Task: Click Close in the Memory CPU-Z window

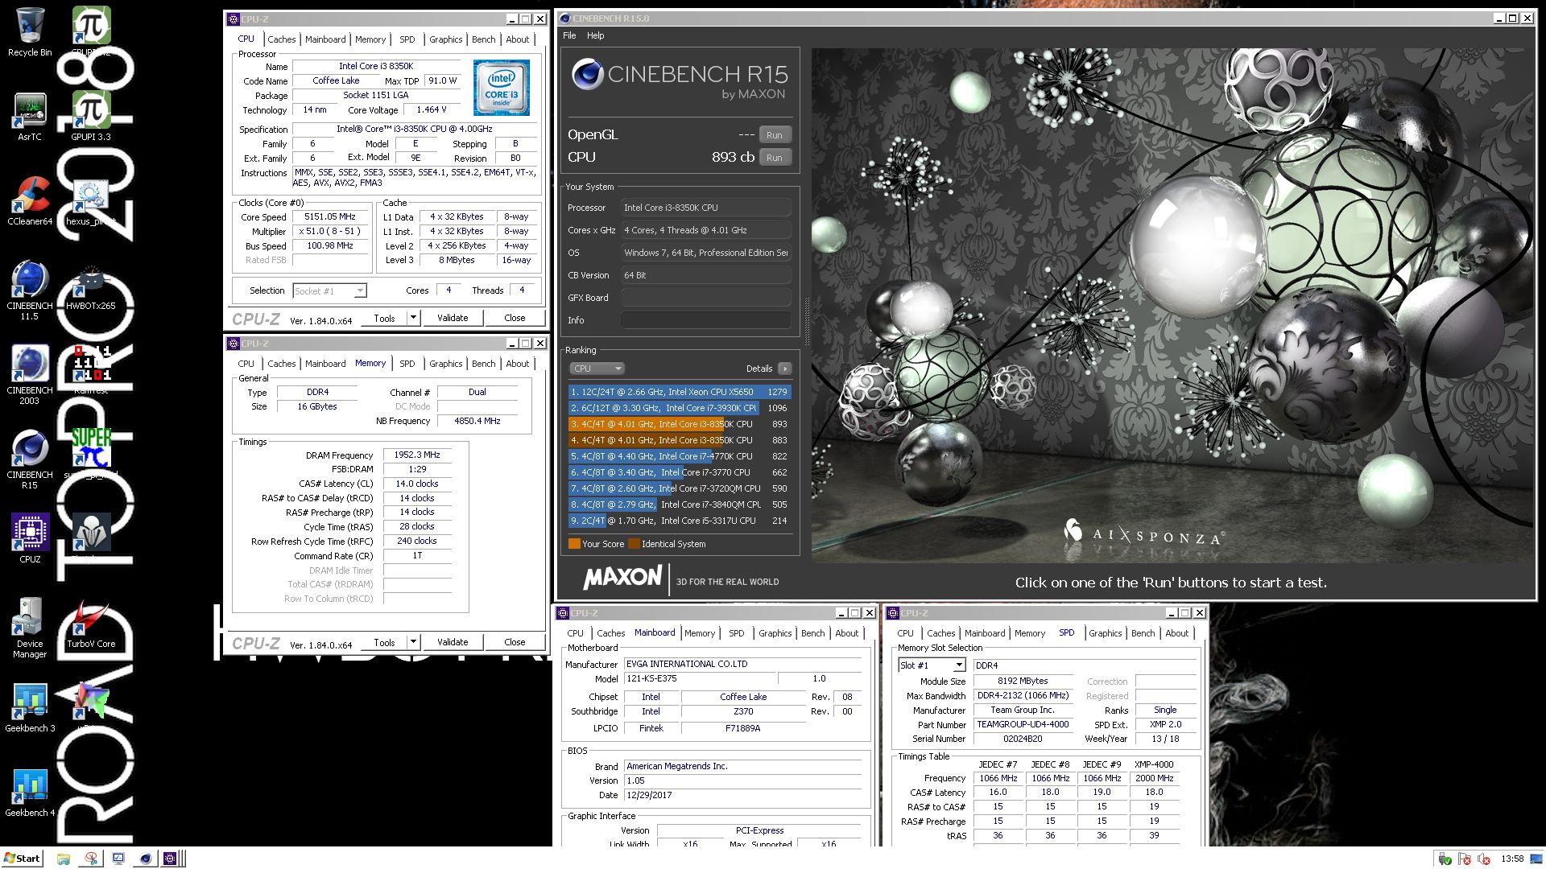Action: point(515,642)
